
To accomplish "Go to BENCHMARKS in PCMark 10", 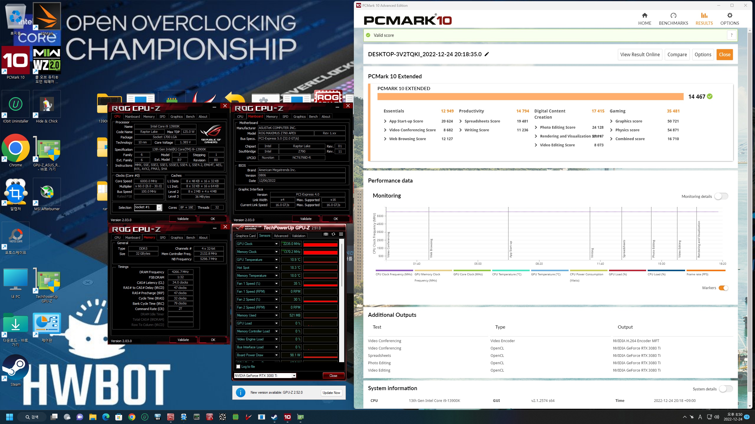I will (x=673, y=19).
